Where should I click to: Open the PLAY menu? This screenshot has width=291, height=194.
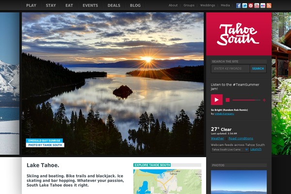31,5
